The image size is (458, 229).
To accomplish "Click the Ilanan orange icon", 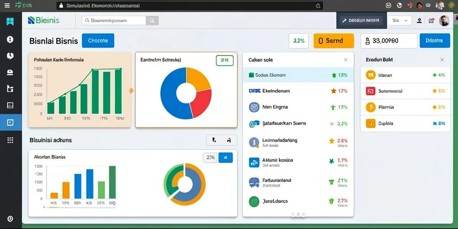I will (x=370, y=75).
